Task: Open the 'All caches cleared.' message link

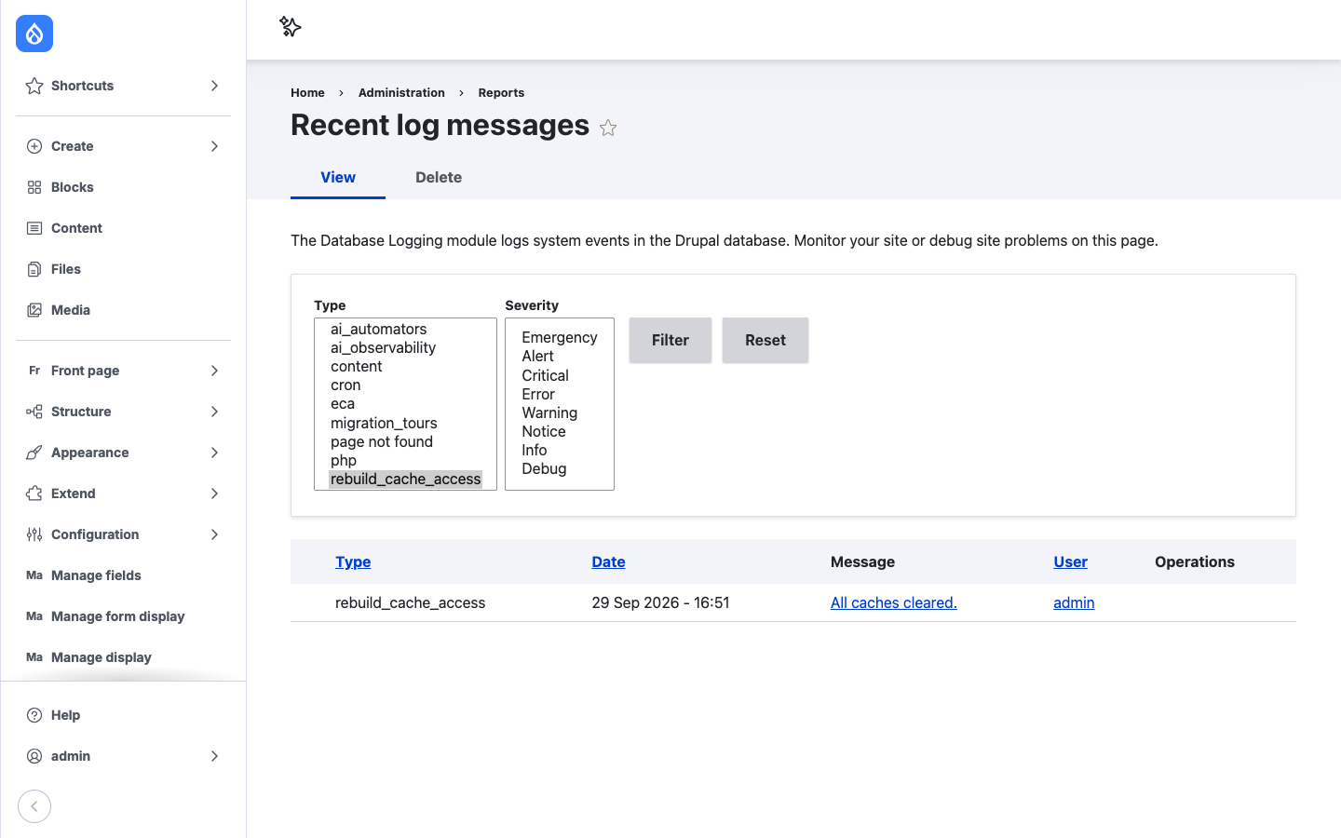Action: (894, 602)
